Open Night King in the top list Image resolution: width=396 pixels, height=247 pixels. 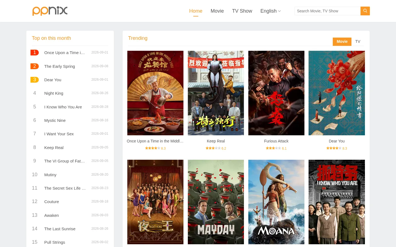coord(54,93)
